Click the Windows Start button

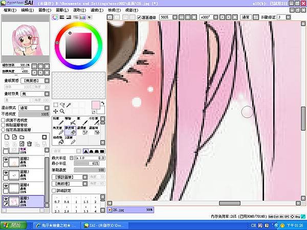point(13,225)
